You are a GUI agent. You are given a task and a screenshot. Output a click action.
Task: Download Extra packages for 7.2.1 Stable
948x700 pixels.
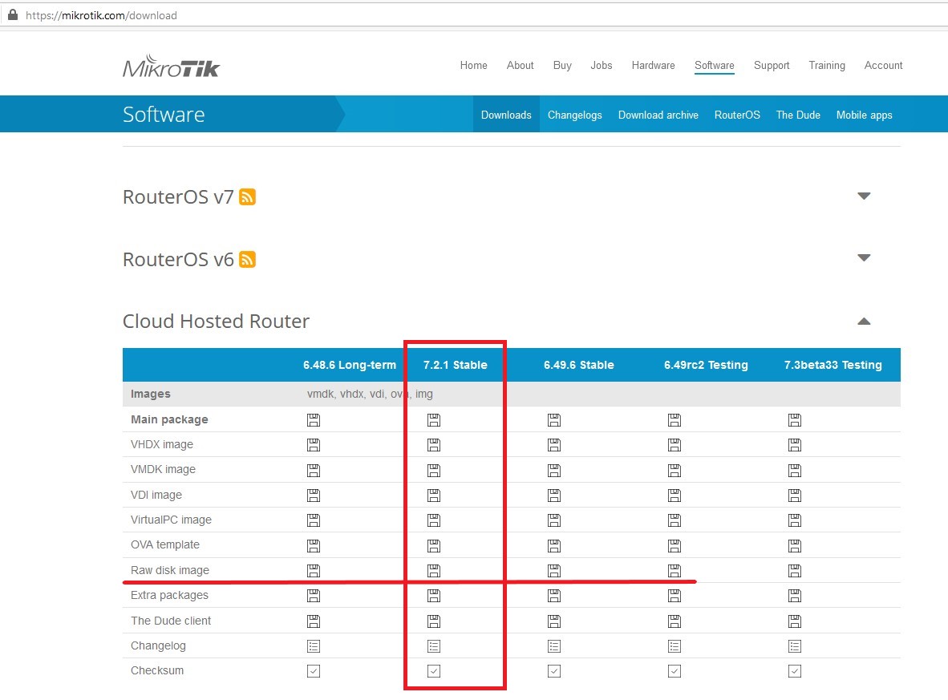[x=433, y=595]
